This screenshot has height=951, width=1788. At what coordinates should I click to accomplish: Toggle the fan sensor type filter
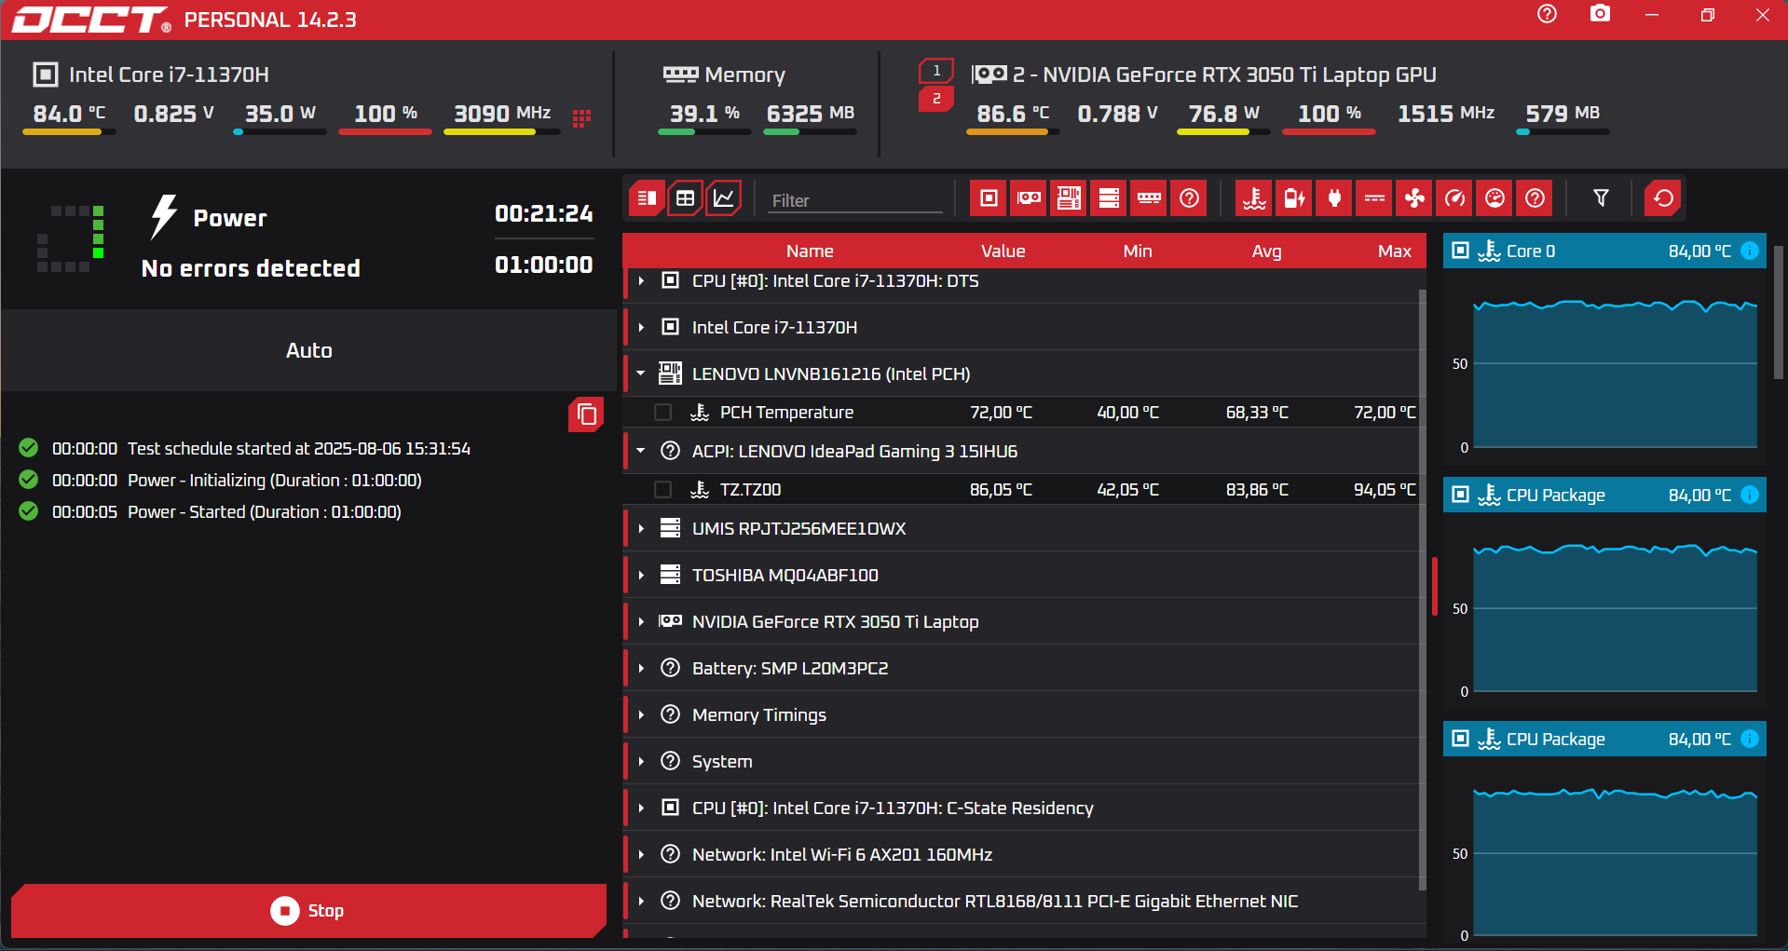[1414, 198]
